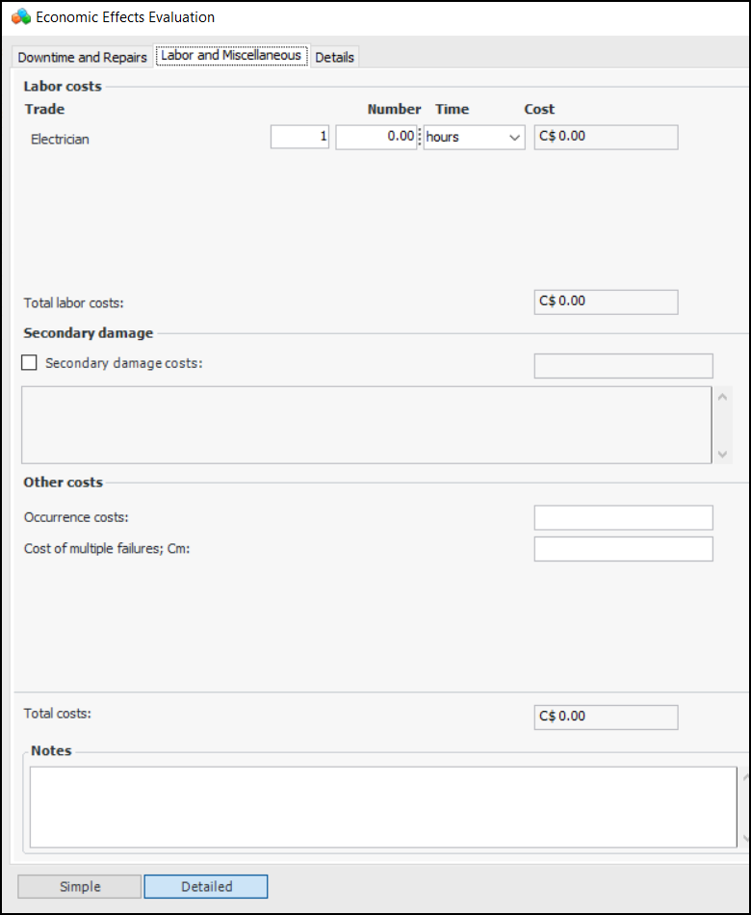This screenshot has width=751, height=915.
Task: Click the Total labor costs value box
Action: pos(606,301)
